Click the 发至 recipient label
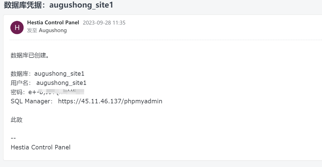Viewport: 322px width, 167px height. coord(32,30)
